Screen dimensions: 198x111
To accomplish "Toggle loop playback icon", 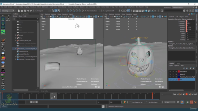I will click(x=178, y=102).
